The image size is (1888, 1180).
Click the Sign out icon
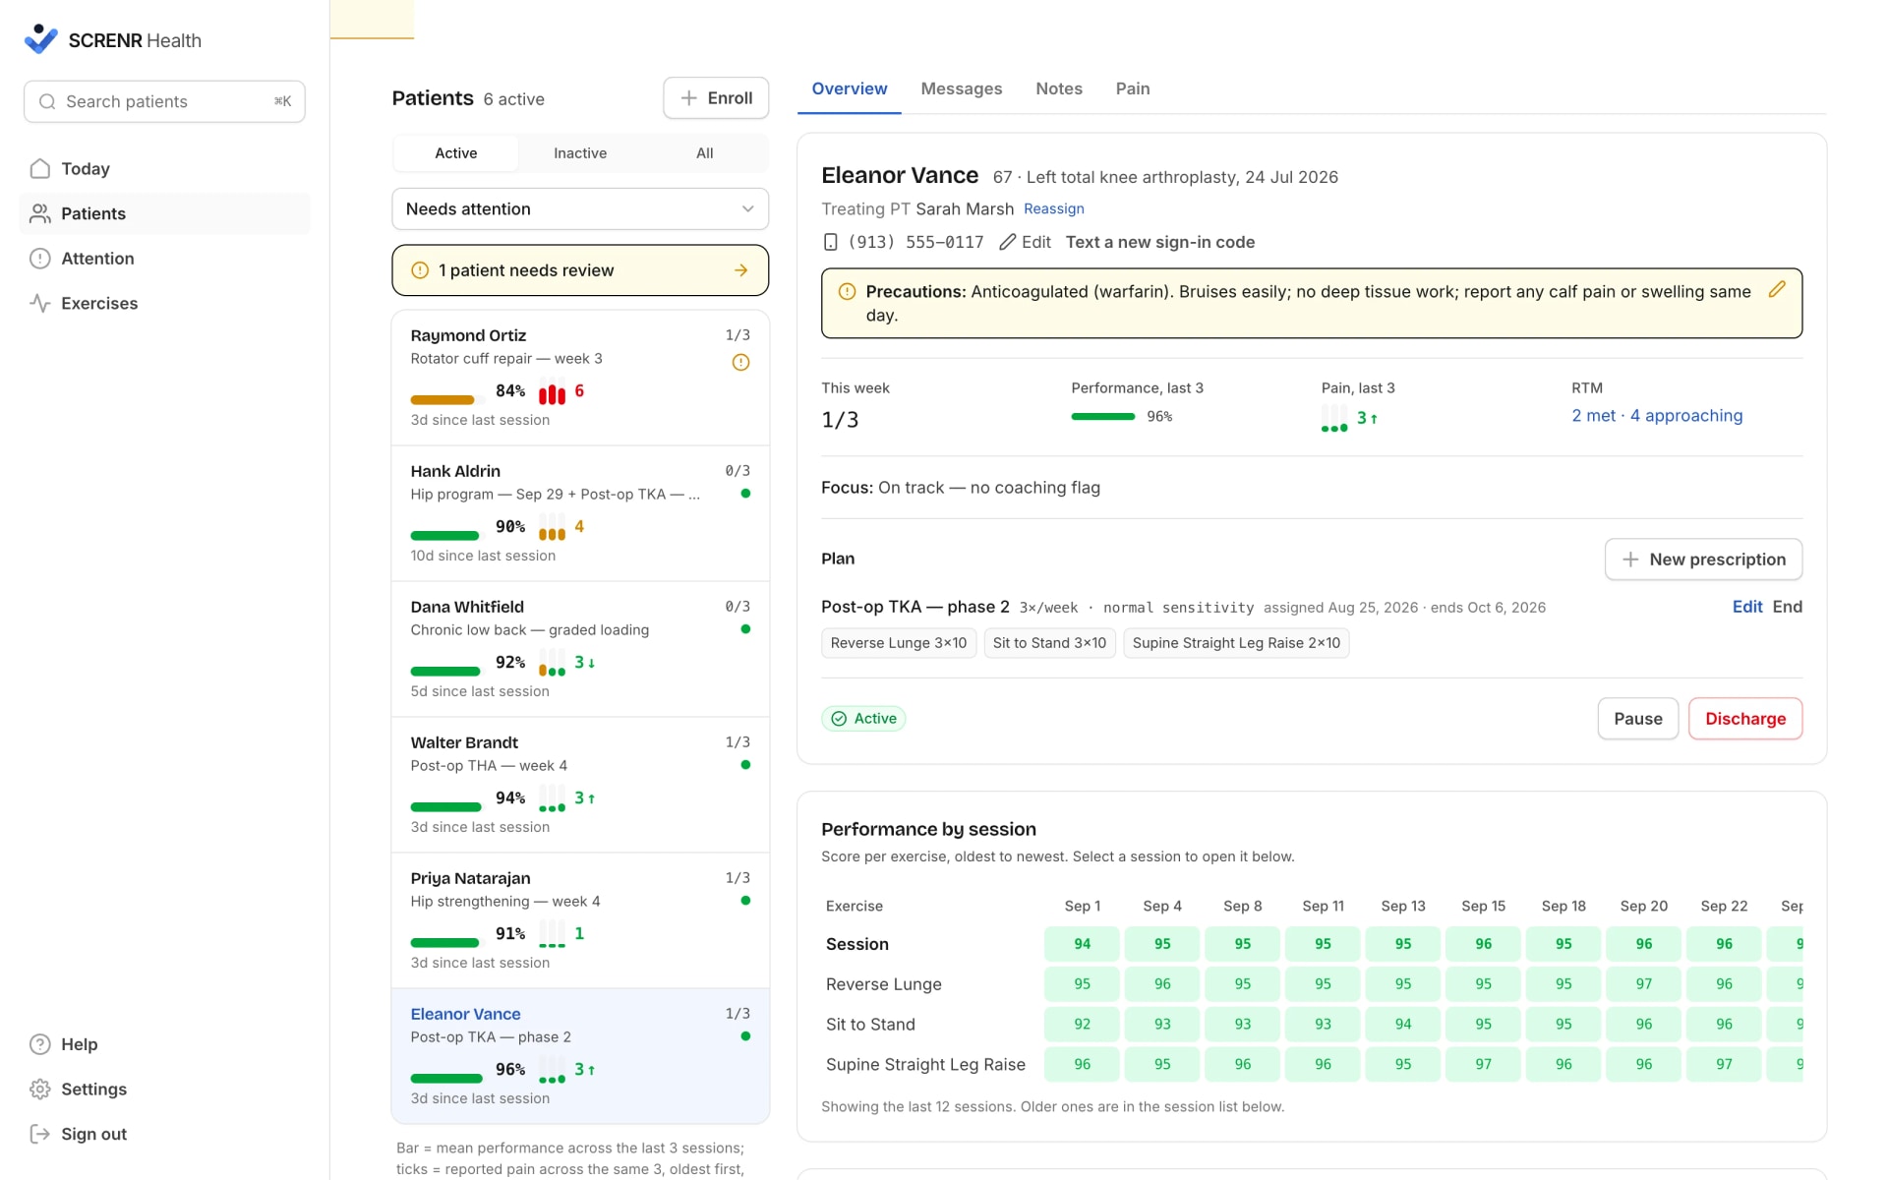[x=39, y=1134]
